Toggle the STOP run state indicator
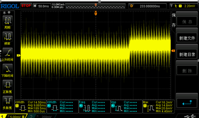 coord(26,6)
